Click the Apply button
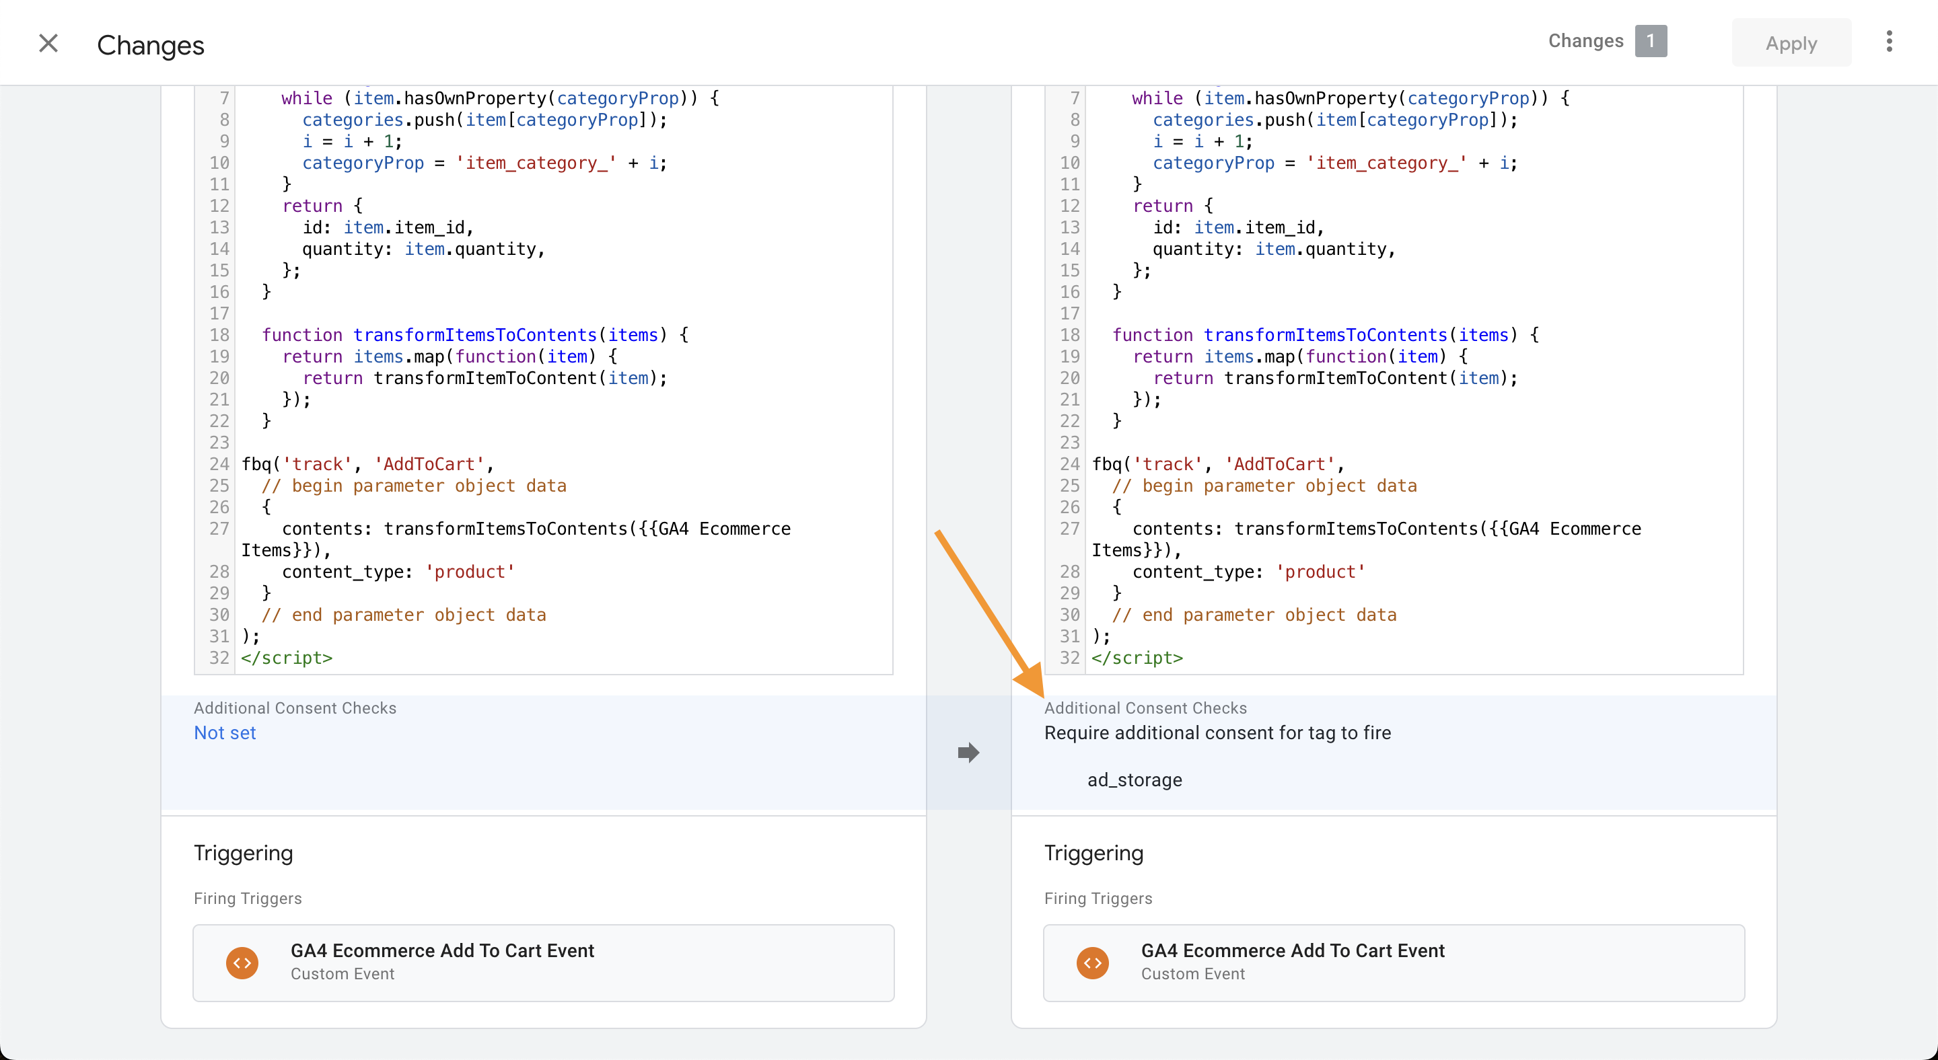Screen dimensions: 1938x1060 coord(1791,43)
